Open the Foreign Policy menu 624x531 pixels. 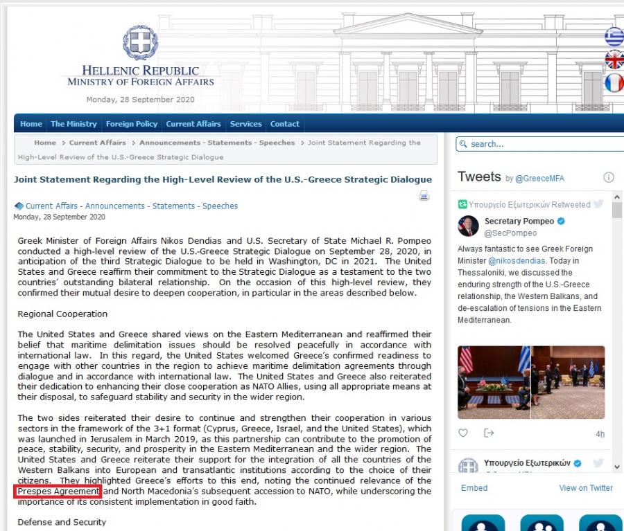(x=132, y=124)
